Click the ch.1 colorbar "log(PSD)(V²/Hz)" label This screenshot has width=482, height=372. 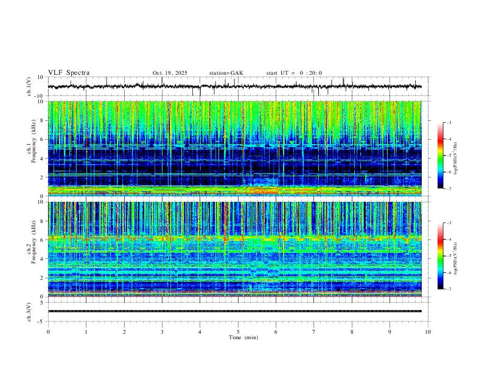coord(455,158)
